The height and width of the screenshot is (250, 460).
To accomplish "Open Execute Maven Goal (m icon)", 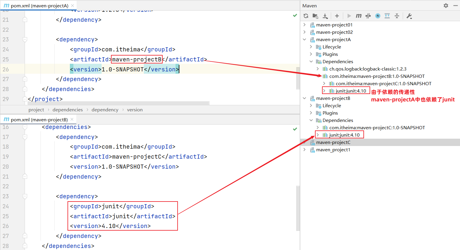I will coord(358,16).
